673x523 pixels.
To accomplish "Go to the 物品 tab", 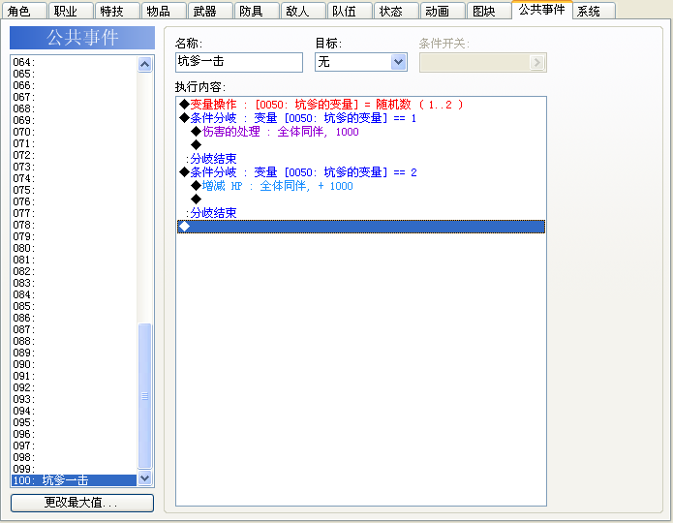I will click(x=164, y=11).
